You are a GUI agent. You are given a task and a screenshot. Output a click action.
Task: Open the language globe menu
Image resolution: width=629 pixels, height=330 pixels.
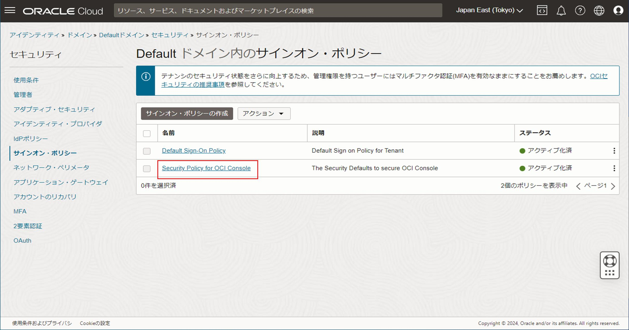coord(599,11)
